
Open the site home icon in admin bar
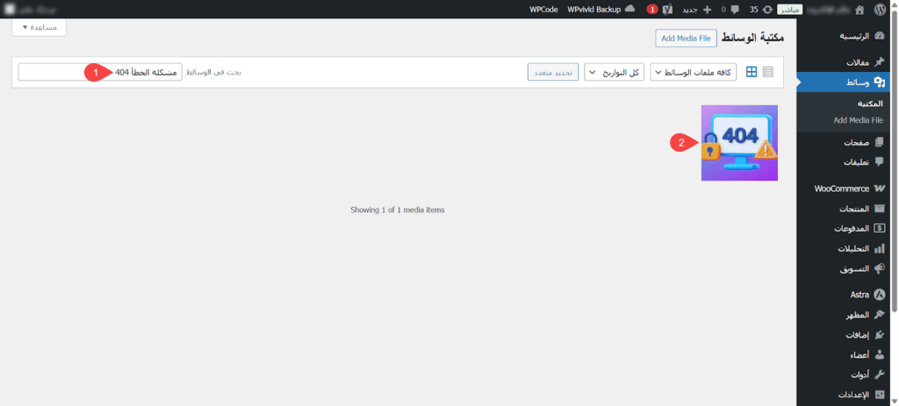[x=859, y=9]
